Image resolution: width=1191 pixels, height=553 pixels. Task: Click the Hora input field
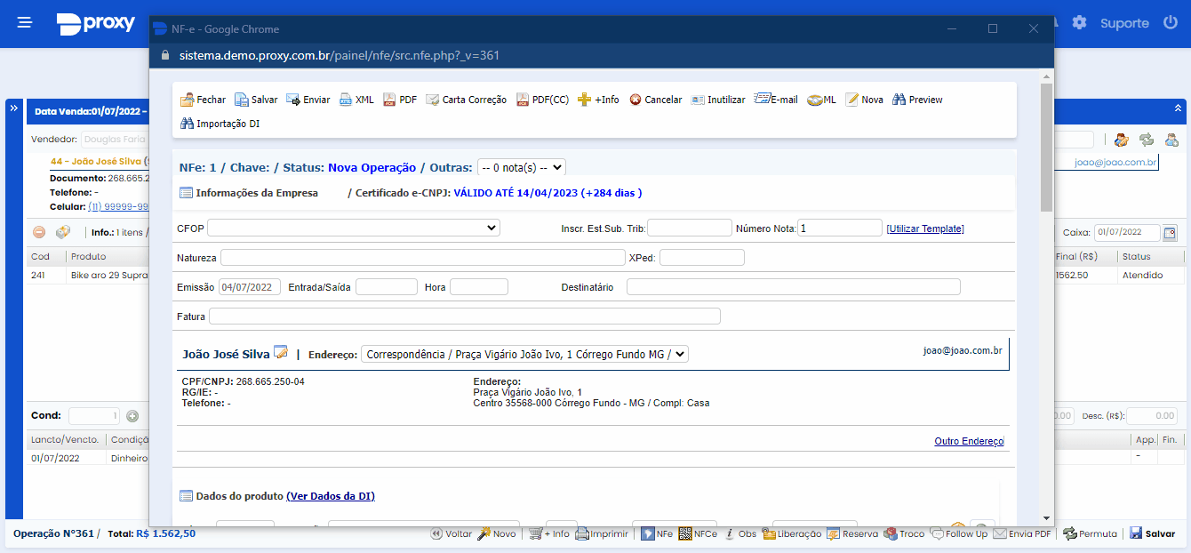[479, 286]
